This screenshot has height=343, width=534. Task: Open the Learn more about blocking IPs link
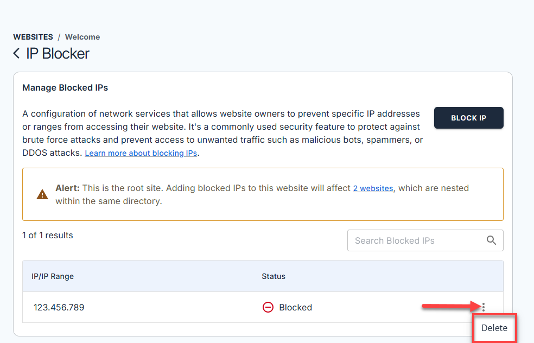[x=141, y=153]
